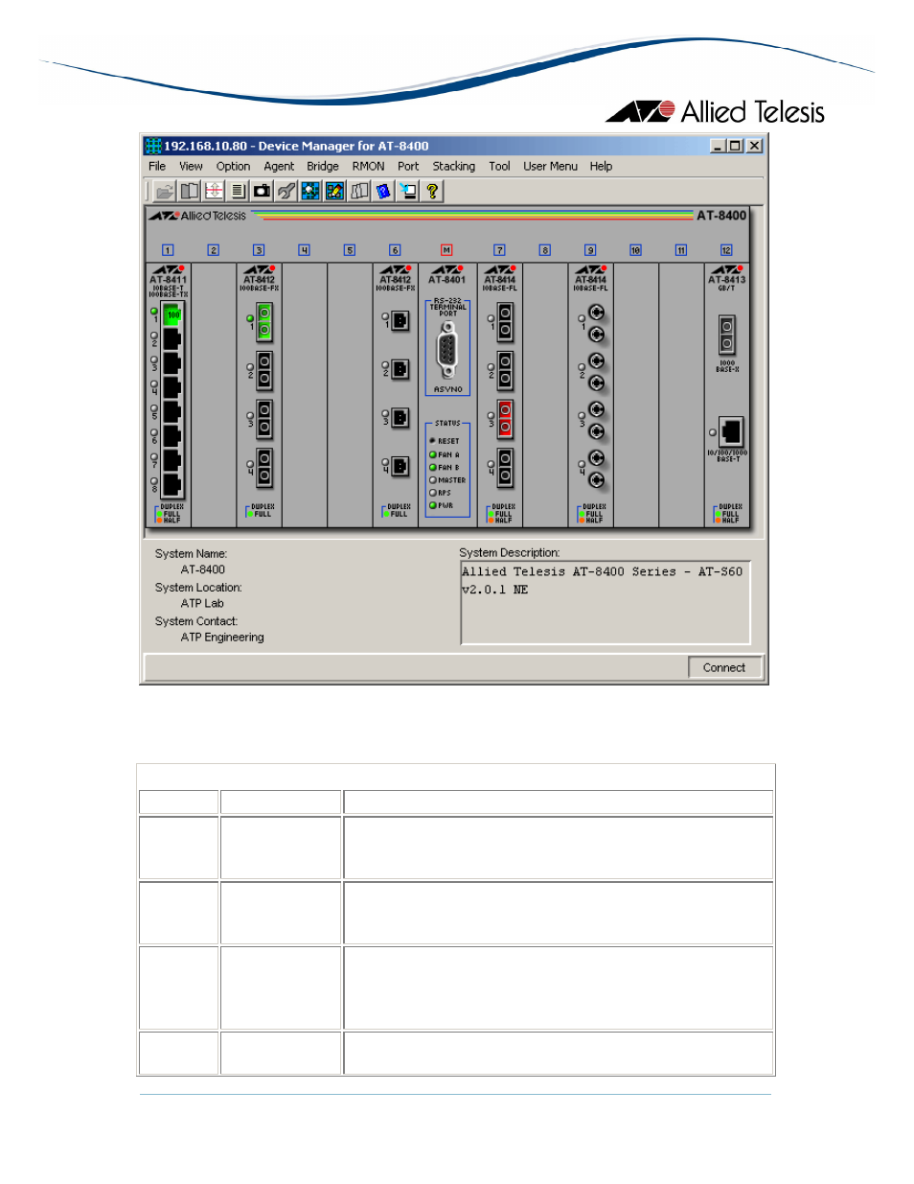Viewport: 914px width, 1184px height.
Task: Click the FAN B status LED
Action: (x=433, y=467)
